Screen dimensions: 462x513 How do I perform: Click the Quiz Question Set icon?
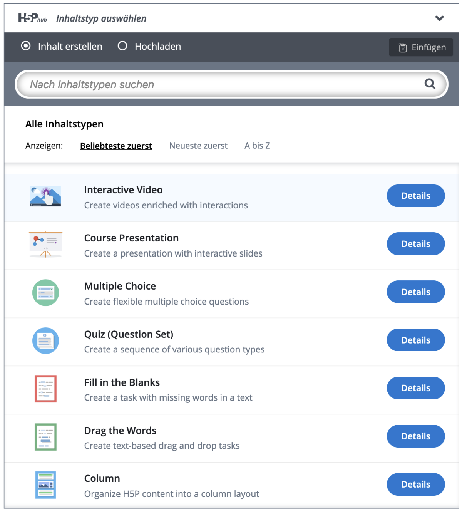click(45, 341)
